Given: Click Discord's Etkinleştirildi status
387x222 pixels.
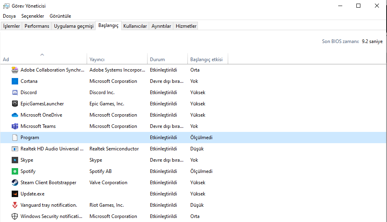Looking at the screenshot, I should [x=163, y=92].
